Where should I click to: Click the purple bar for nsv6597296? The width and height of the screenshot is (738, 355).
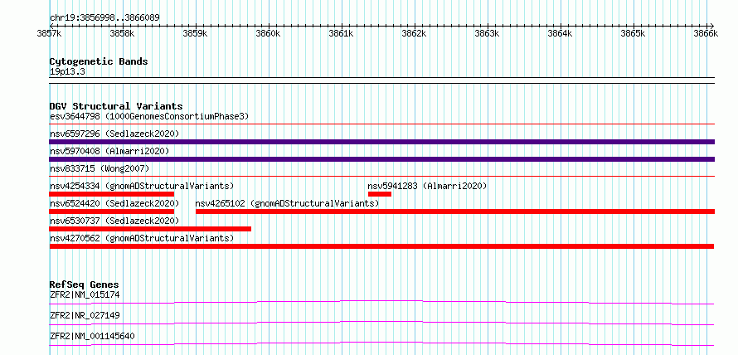pyautogui.click(x=382, y=142)
